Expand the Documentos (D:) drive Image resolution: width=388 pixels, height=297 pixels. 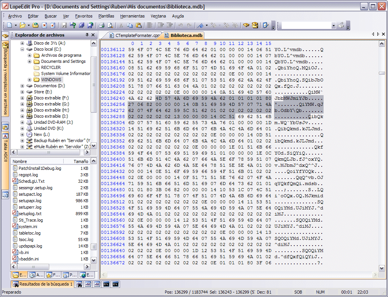22,86
